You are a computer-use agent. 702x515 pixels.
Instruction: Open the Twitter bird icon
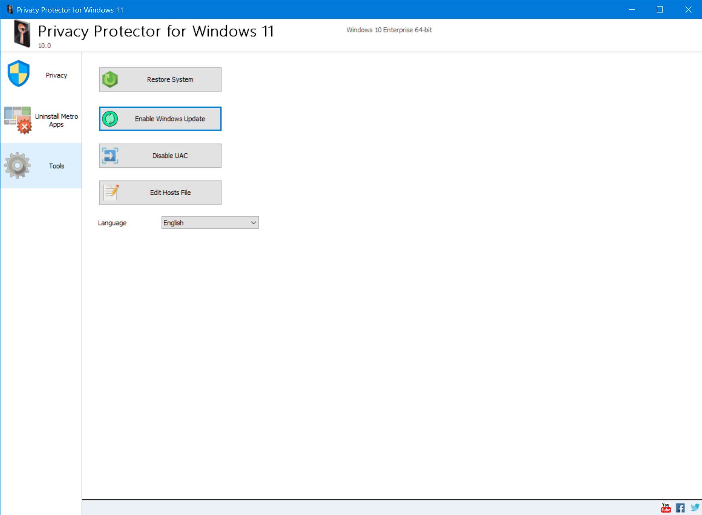click(x=695, y=507)
